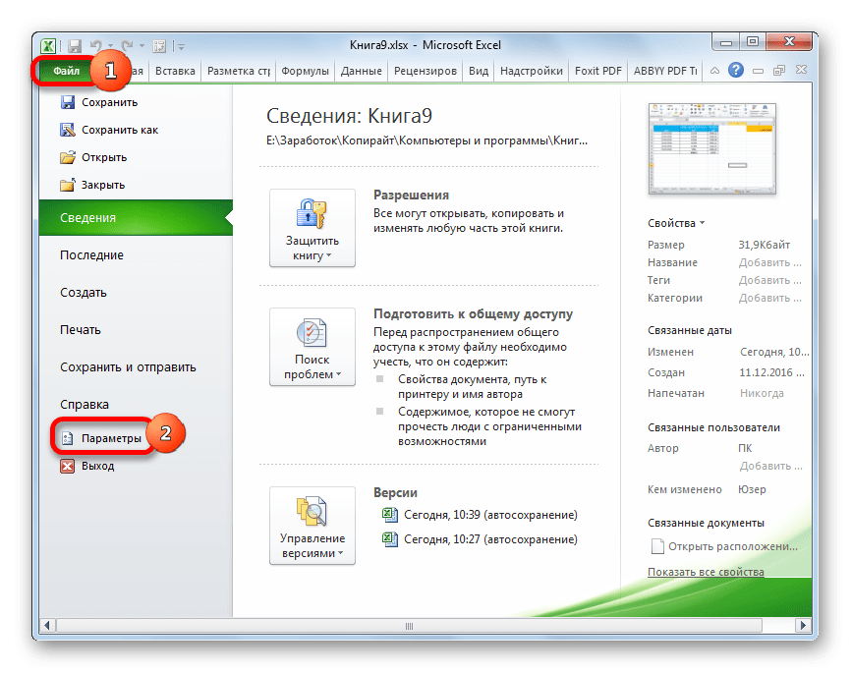Click the Кем изменено value Юзер
Viewport: 851px width, 673px height.
[x=752, y=489]
